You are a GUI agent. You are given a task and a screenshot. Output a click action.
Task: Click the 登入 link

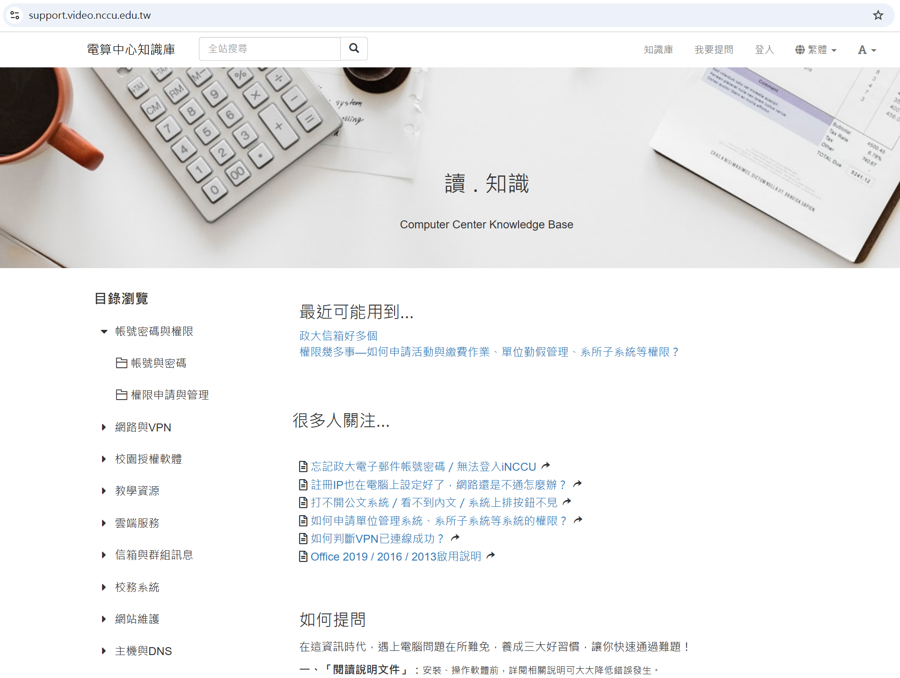764,49
